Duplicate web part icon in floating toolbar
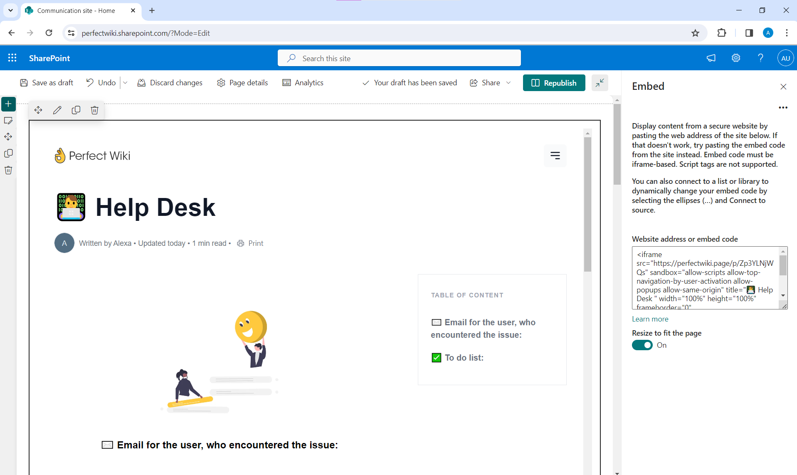Screen dimensions: 797x475 76,110
